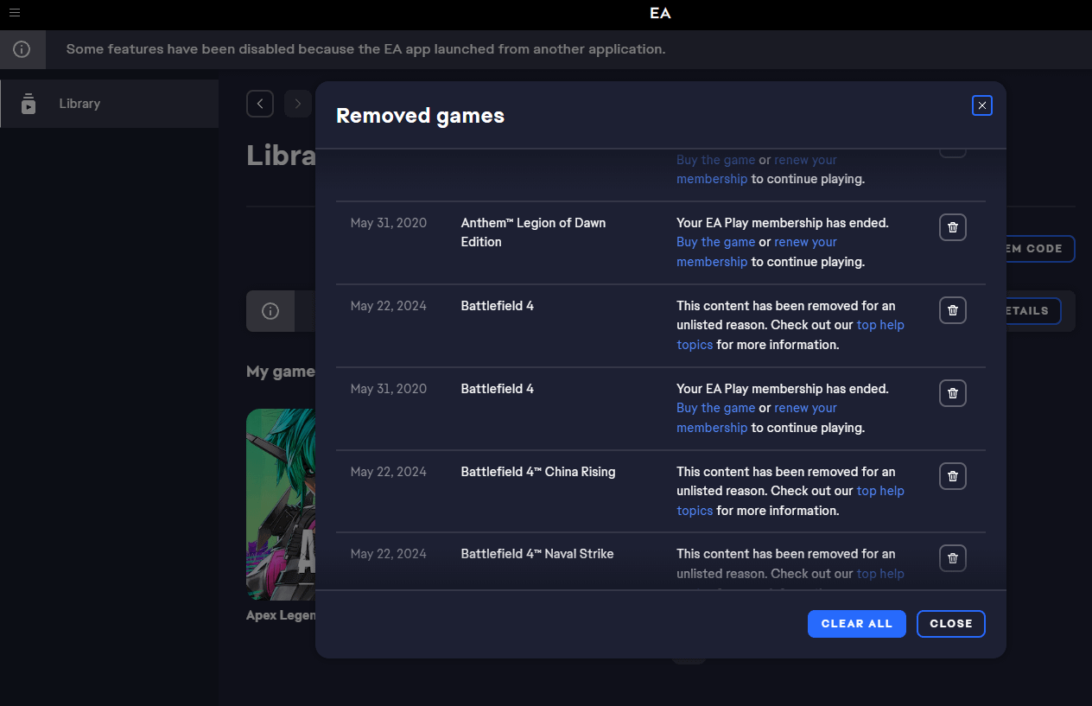Screen dimensions: 1092x706
Task: Delete the Battlefield 4 China Rising entry
Action: tap(953, 476)
